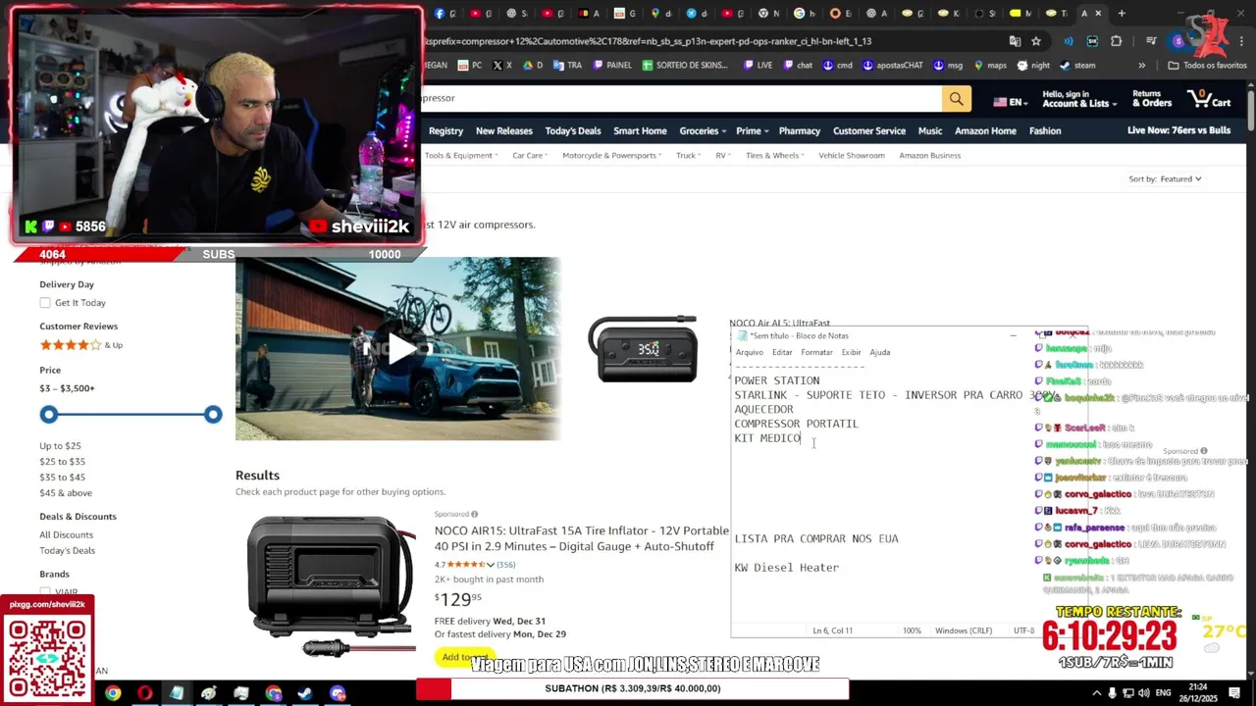Open the PAINEL bookmark
1256x706 pixels.
click(x=612, y=66)
